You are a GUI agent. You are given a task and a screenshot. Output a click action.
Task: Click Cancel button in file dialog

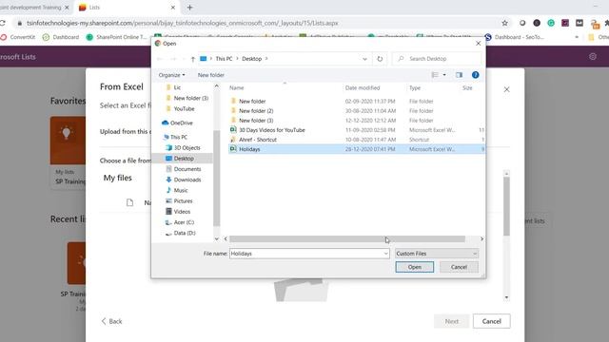[x=459, y=267]
